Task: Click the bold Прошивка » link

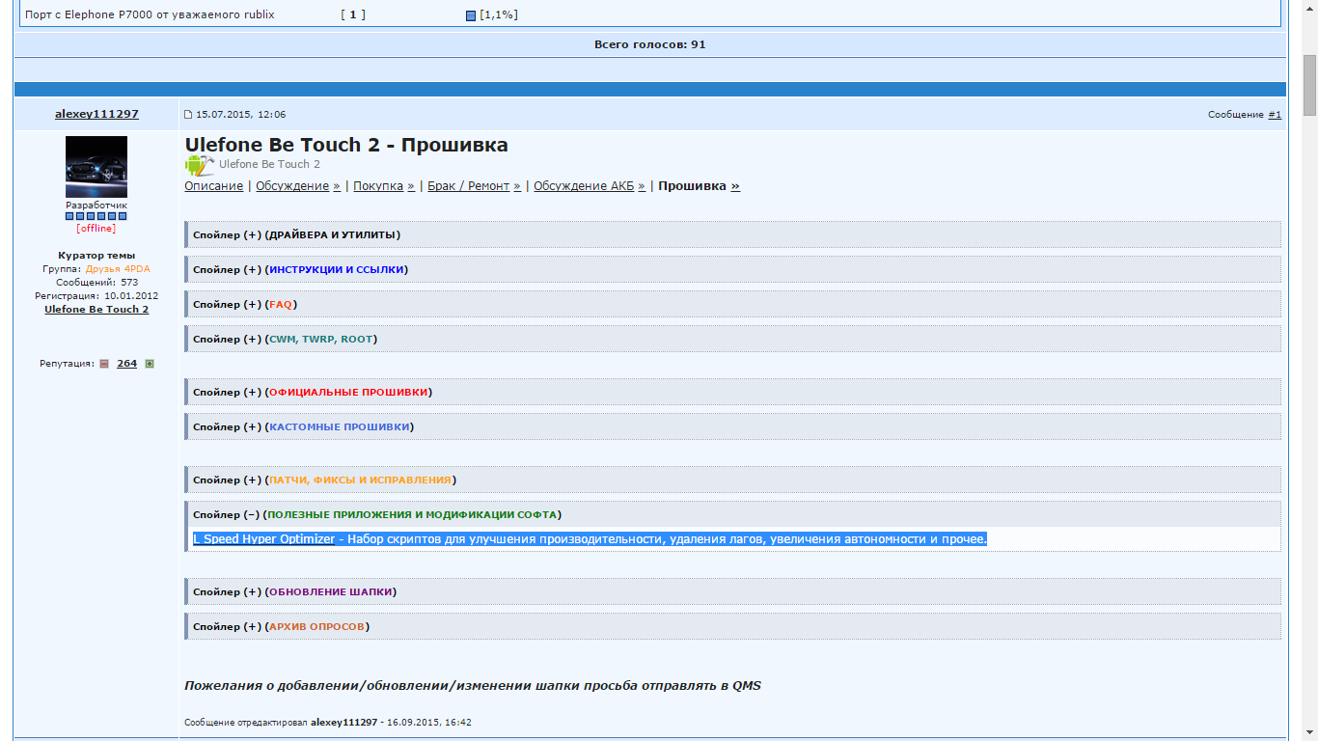Action: pyautogui.click(x=700, y=186)
